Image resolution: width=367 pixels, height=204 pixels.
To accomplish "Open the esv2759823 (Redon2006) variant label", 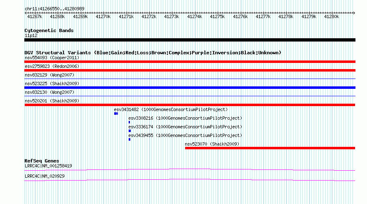I will click(x=52, y=66).
